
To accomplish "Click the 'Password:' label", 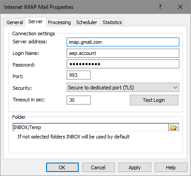I will click(x=24, y=65).
